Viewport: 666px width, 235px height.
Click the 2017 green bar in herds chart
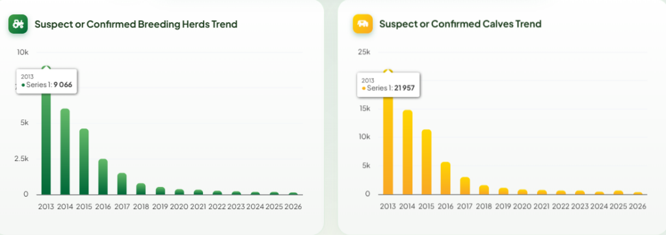(122, 184)
